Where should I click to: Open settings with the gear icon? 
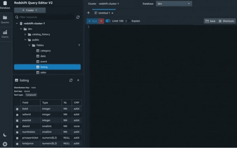coord(5,144)
